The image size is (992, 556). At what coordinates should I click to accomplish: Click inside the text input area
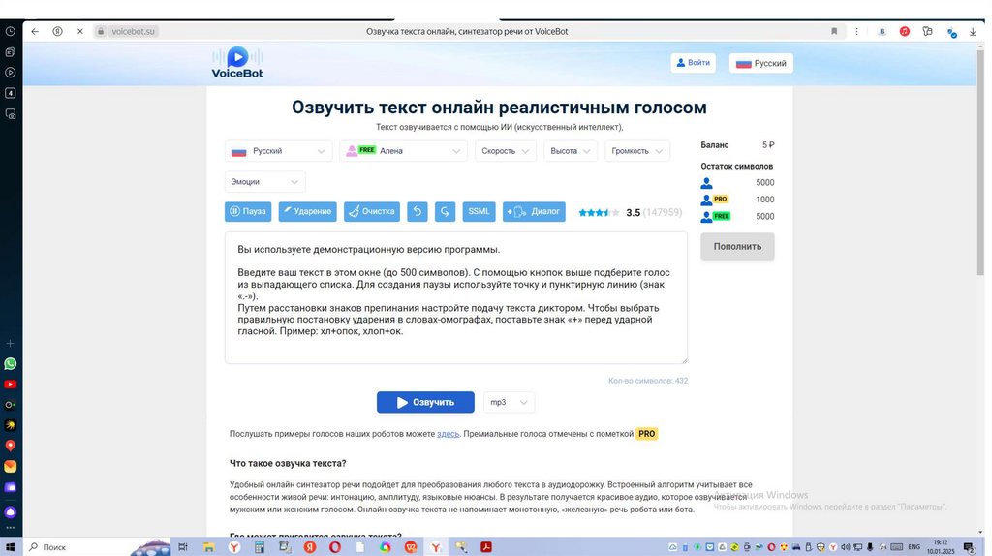pyautogui.click(x=455, y=297)
